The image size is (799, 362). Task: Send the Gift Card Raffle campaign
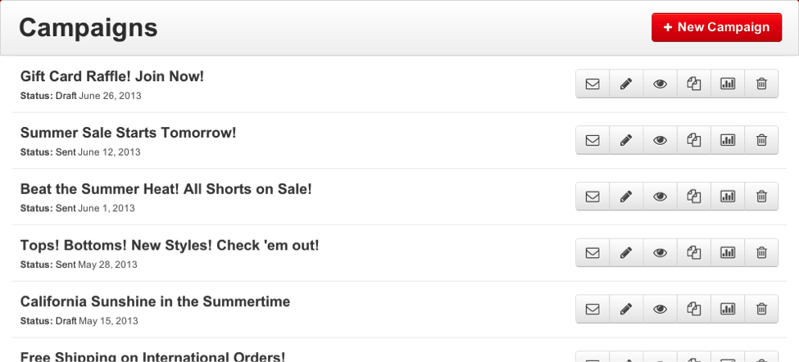(592, 84)
